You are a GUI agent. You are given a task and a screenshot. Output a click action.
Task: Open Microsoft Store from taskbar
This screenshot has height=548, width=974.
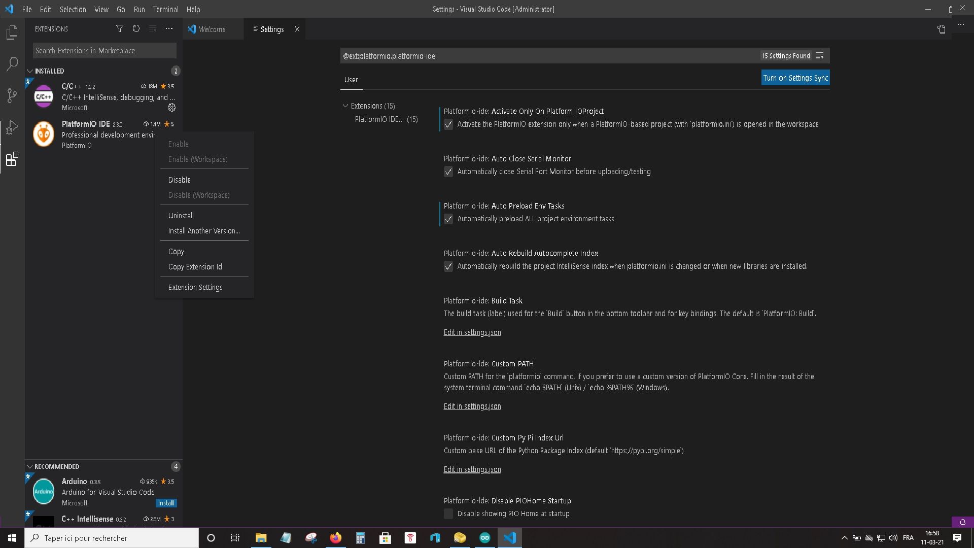pyautogui.click(x=385, y=538)
